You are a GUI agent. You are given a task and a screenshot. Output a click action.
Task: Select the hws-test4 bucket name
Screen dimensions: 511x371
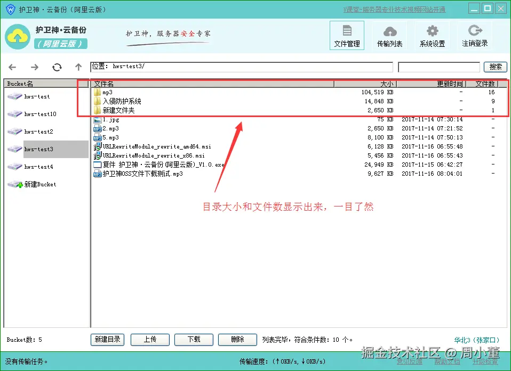(x=38, y=167)
